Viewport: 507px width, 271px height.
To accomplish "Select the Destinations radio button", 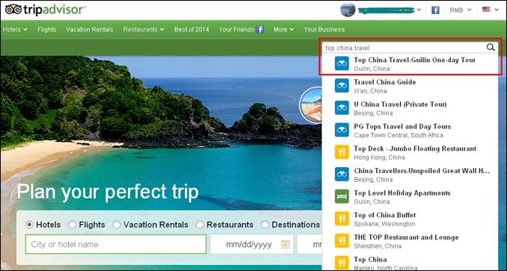I will pyautogui.click(x=265, y=225).
